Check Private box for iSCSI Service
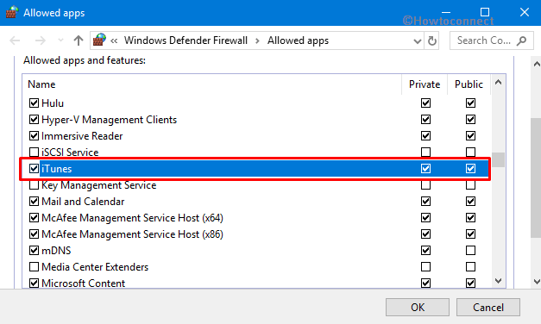Image resolution: width=541 pixels, height=324 pixels. [x=425, y=152]
